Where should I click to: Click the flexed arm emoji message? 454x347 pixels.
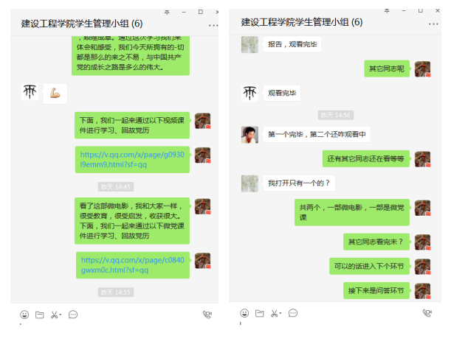click(x=55, y=94)
